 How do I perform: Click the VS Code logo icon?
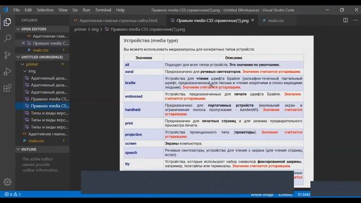(5, 10)
